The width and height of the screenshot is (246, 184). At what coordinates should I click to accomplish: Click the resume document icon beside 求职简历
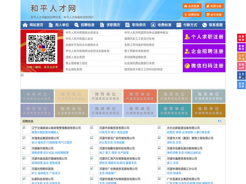click(x=102, y=25)
